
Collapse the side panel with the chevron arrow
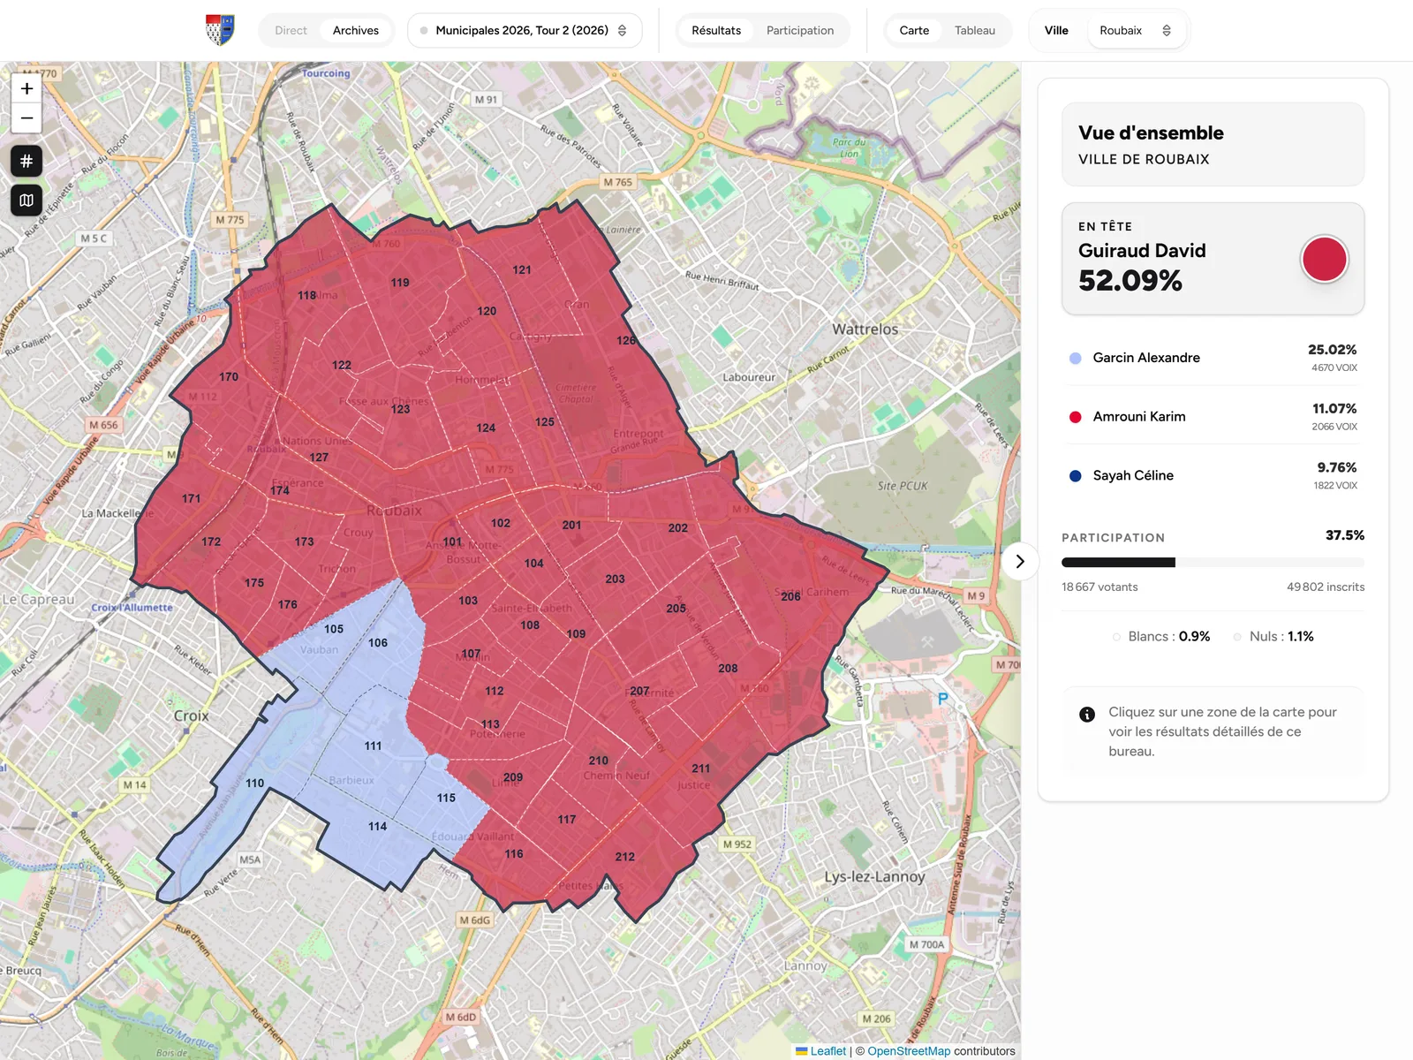click(1020, 561)
